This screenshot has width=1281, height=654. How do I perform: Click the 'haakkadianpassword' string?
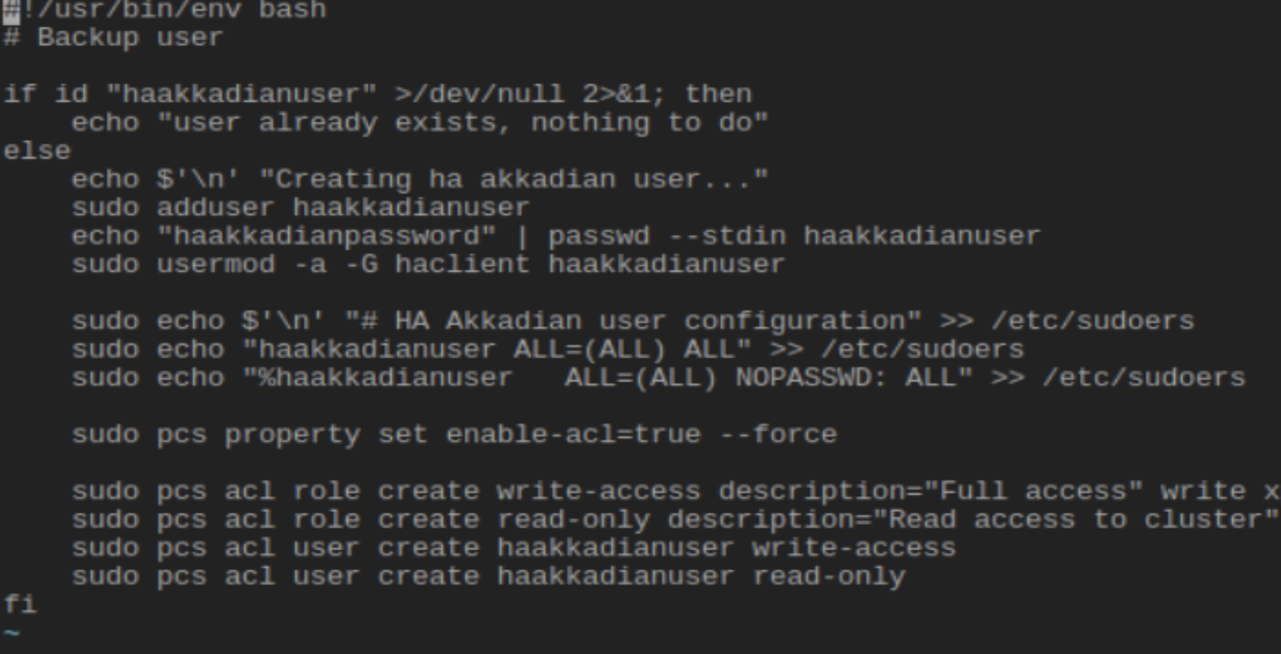326,237
